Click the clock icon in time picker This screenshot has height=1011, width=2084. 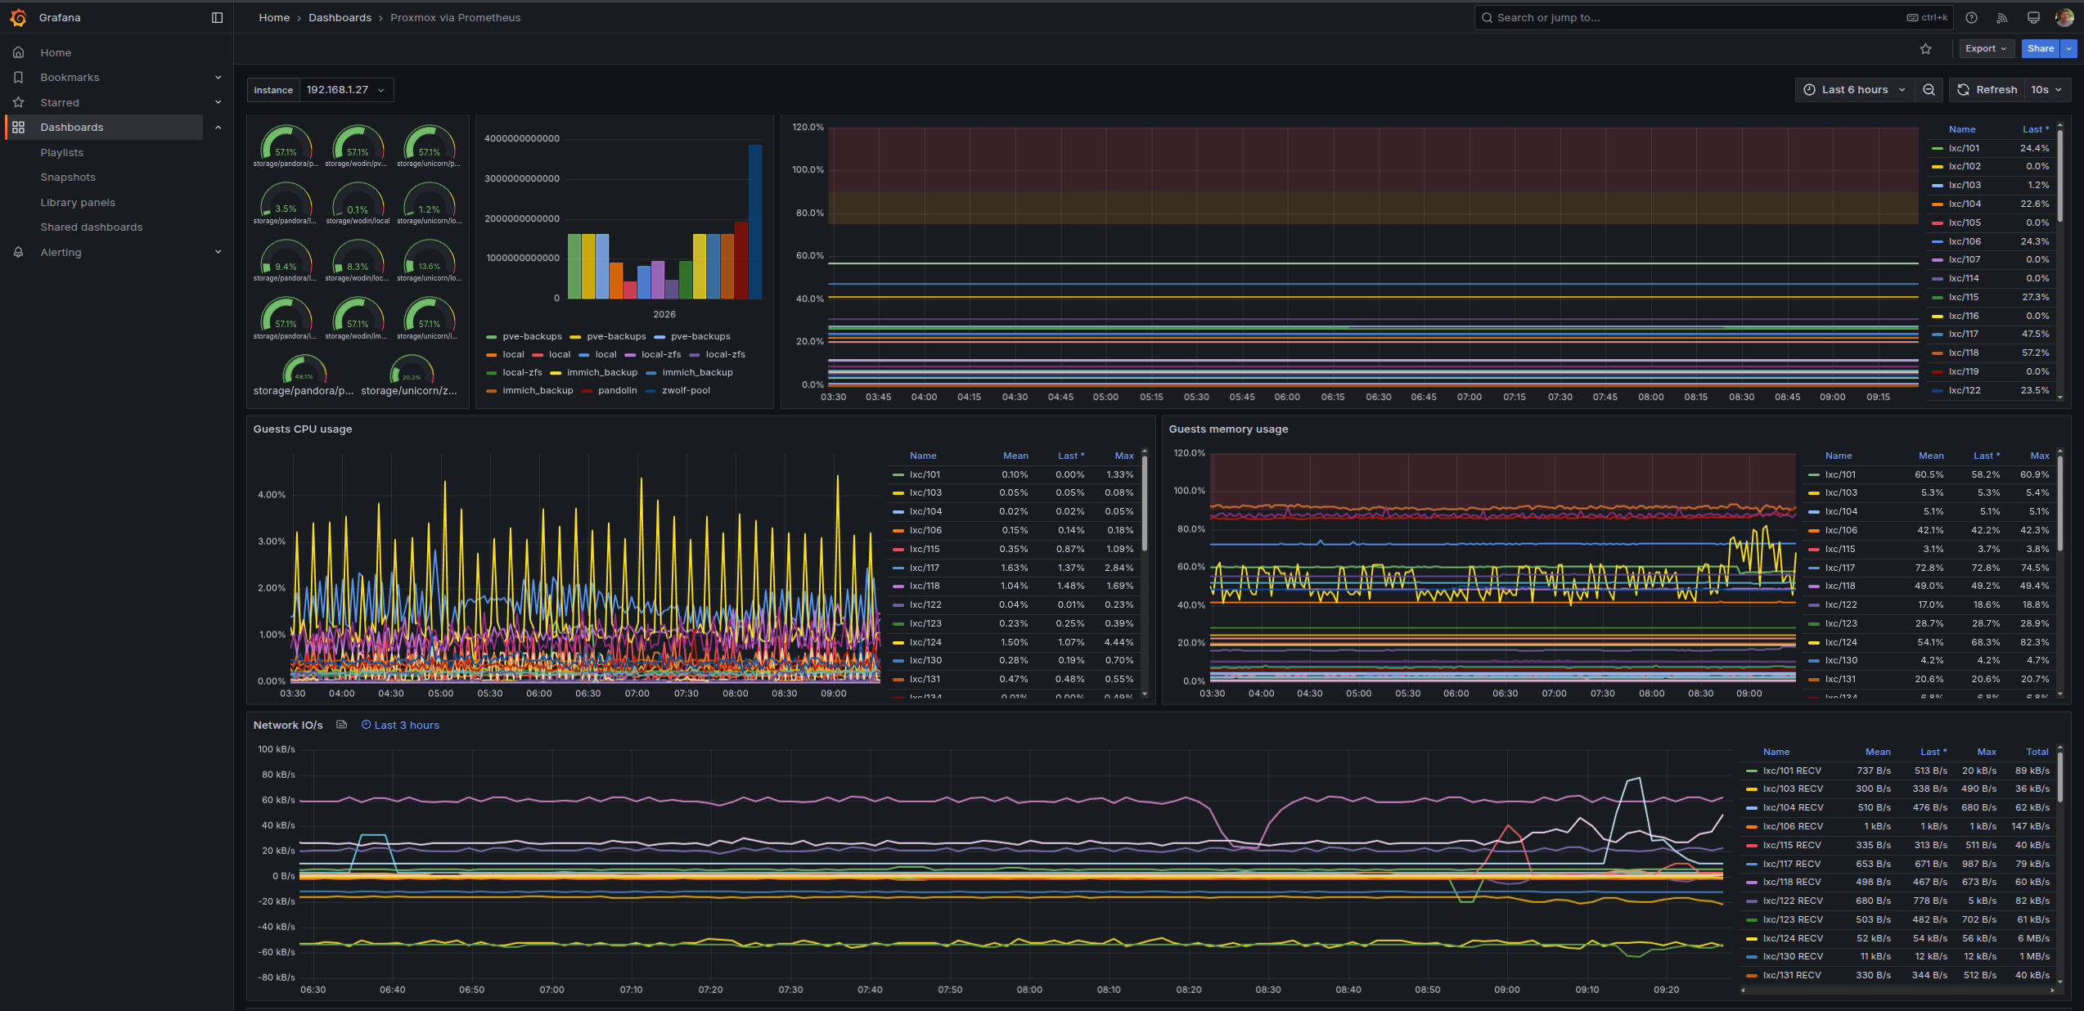click(1810, 90)
